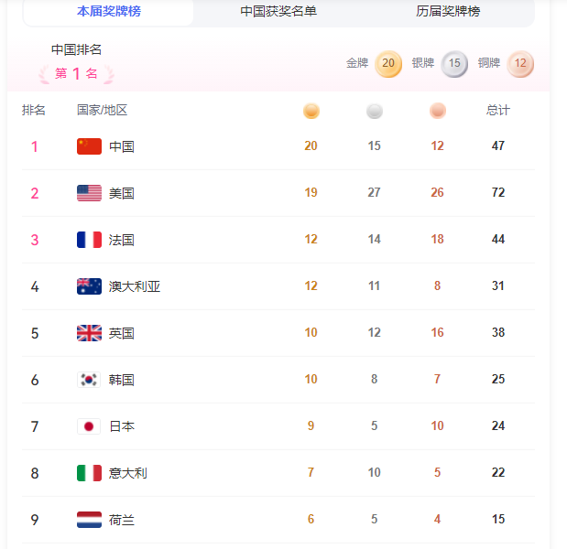The image size is (567, 549).
Task: Click the United States flag icon
Action: [x=89, y=193]
